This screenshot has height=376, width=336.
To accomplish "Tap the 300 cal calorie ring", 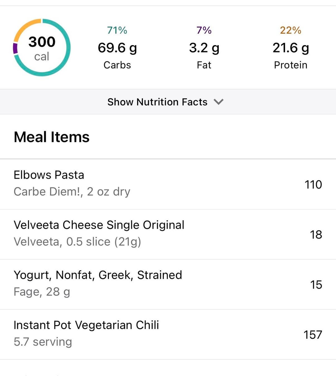I will 42,48.
